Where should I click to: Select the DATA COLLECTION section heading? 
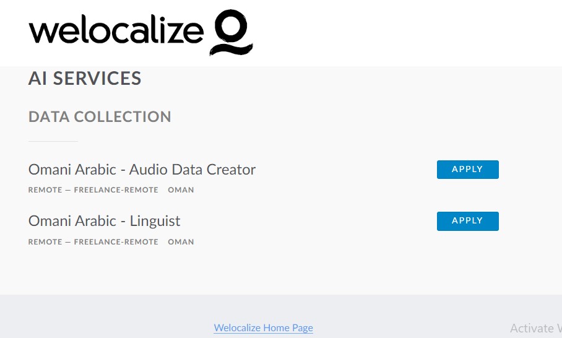click(100, 117)
